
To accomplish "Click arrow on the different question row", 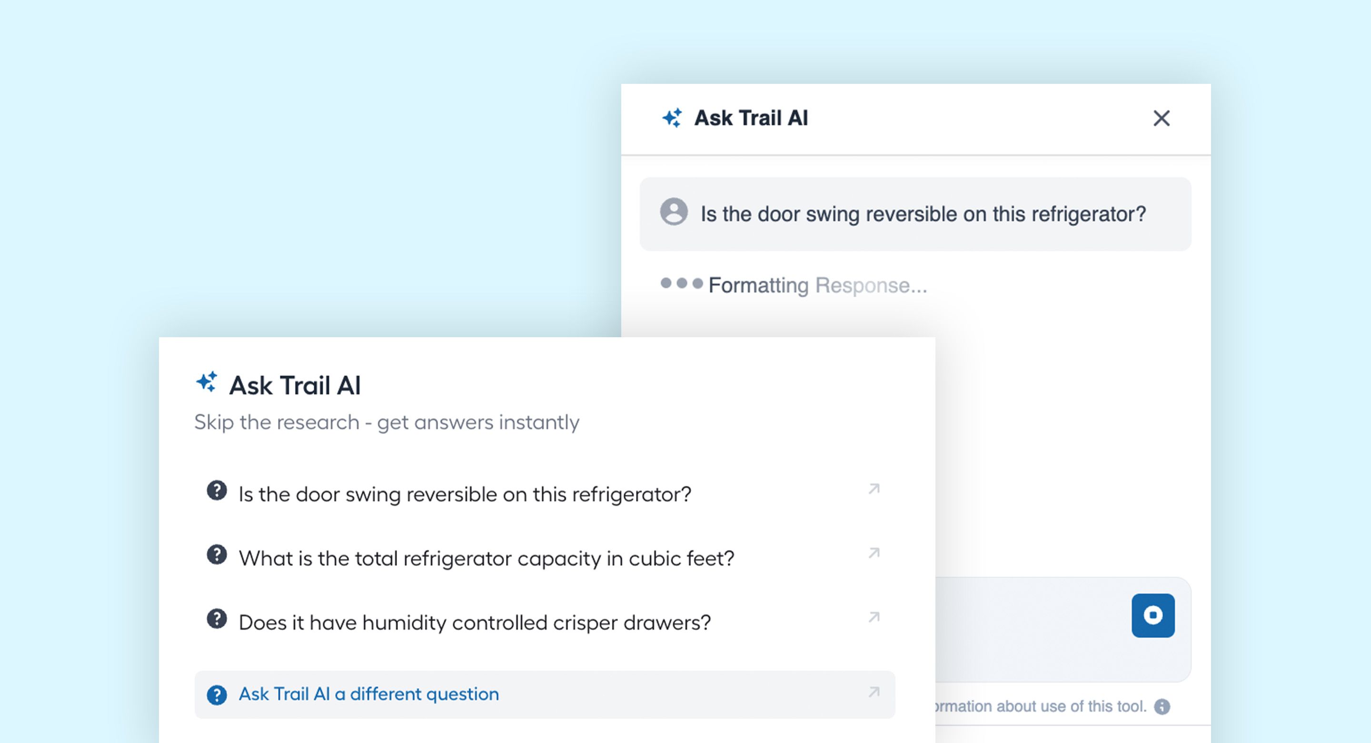I will (x=874, y=692).
